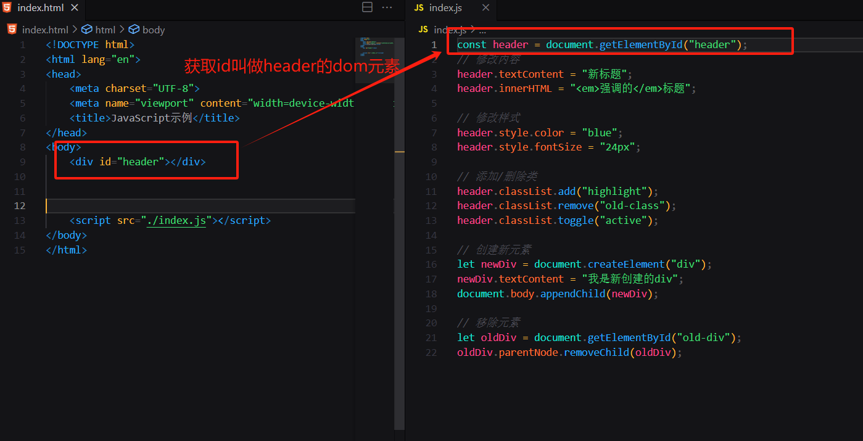Viewport: 863px width, 441px height.
Task: Click the createElement("div") line
Action: click(x=585, y=264)
